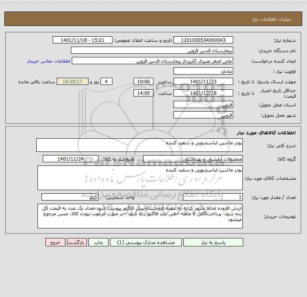The image size is (307, 297).
Task: Click the label تاریخ نیاز به کالا
Action: coord(119,159)
